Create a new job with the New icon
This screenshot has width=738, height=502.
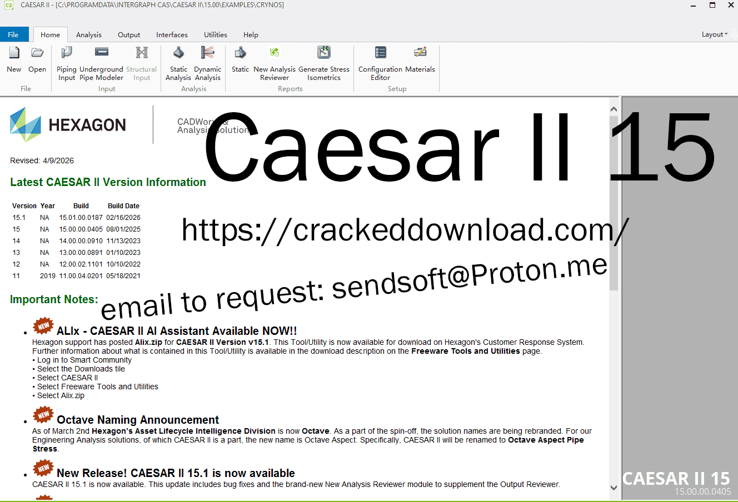click(x=14, y=60)
